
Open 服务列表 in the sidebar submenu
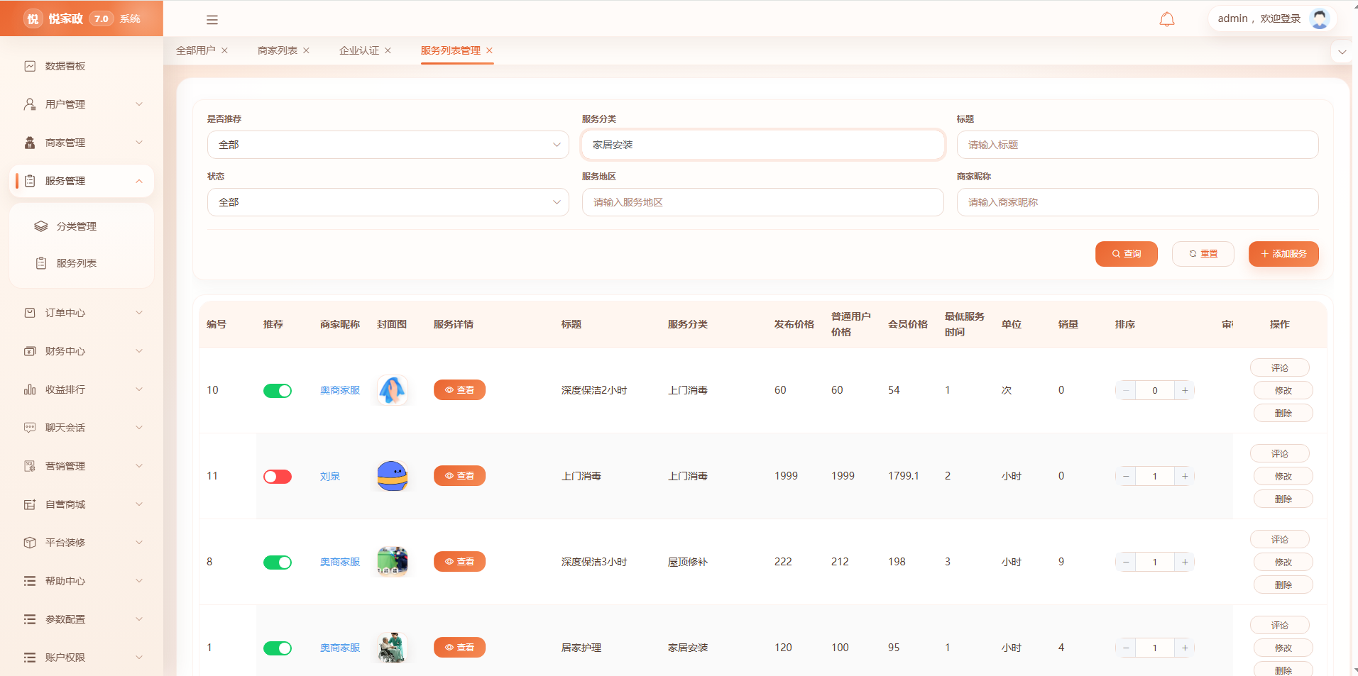point(77,263)
